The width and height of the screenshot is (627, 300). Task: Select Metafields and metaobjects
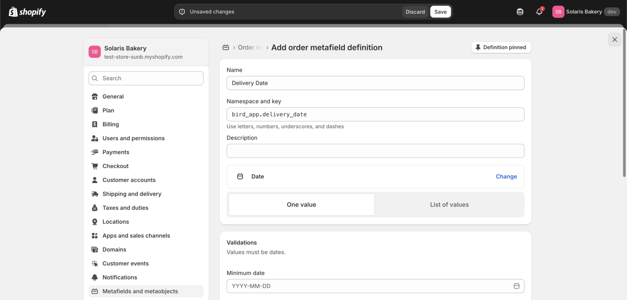pyautogui.click(x=146, y=291)
